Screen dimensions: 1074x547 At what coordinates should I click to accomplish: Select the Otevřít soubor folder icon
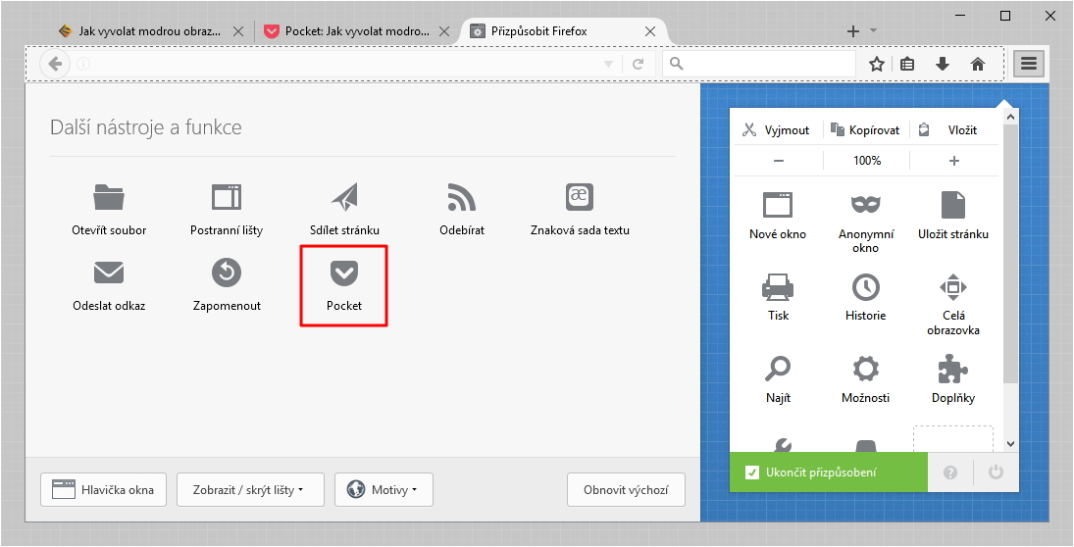click(x=109, y=197)
